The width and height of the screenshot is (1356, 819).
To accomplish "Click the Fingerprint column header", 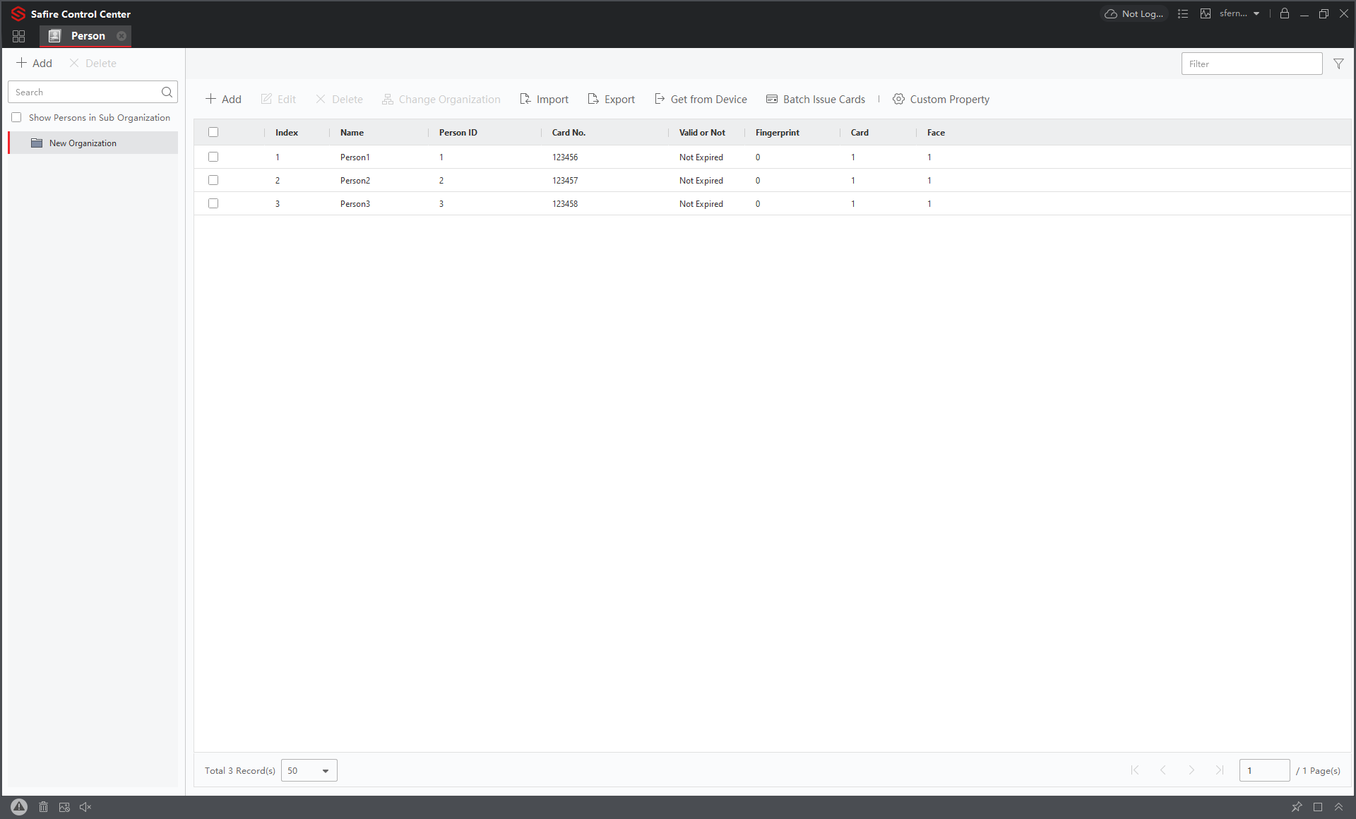I will [x=778, y=132].
